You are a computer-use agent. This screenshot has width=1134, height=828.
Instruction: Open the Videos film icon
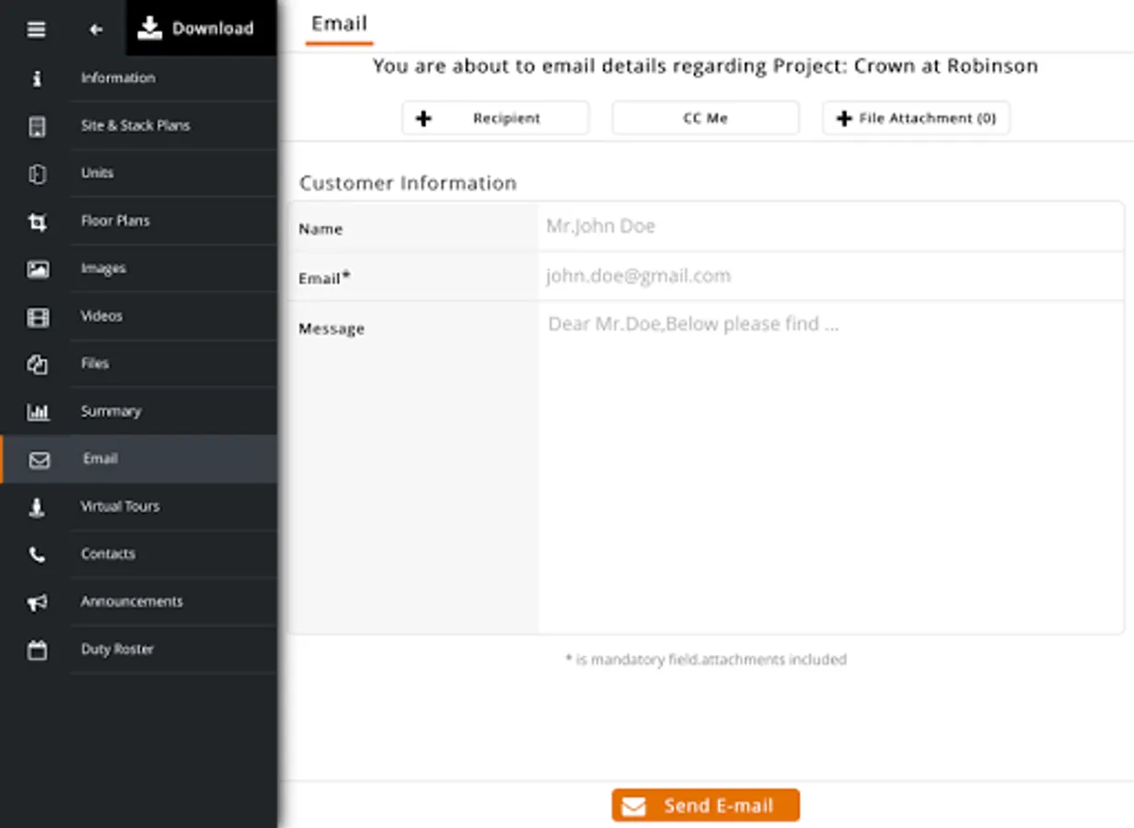pyautogui.click(x=38, y=316)
